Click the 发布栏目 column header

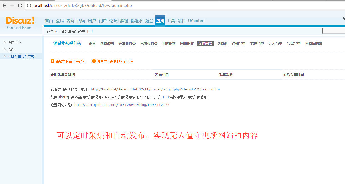(162, 75)
